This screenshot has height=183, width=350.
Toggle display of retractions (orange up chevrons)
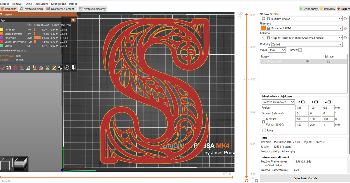click(15, 68)
